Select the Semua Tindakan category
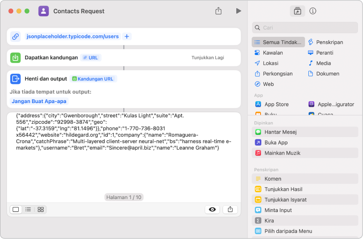This screenshot has height=239, width=363. pyautogui.click(x=278, y=42)
